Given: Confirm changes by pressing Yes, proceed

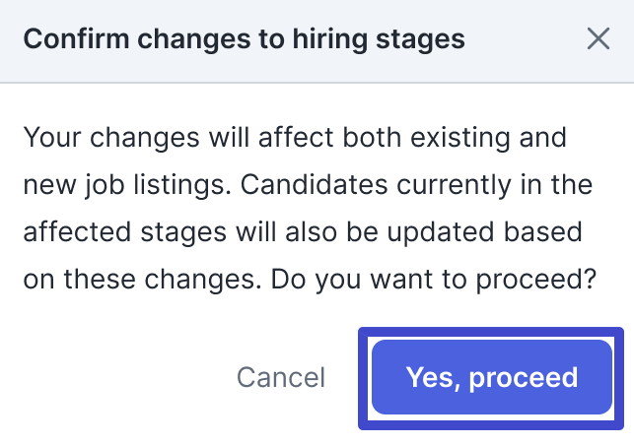Looking at the screenshot, I should point(491,377).
